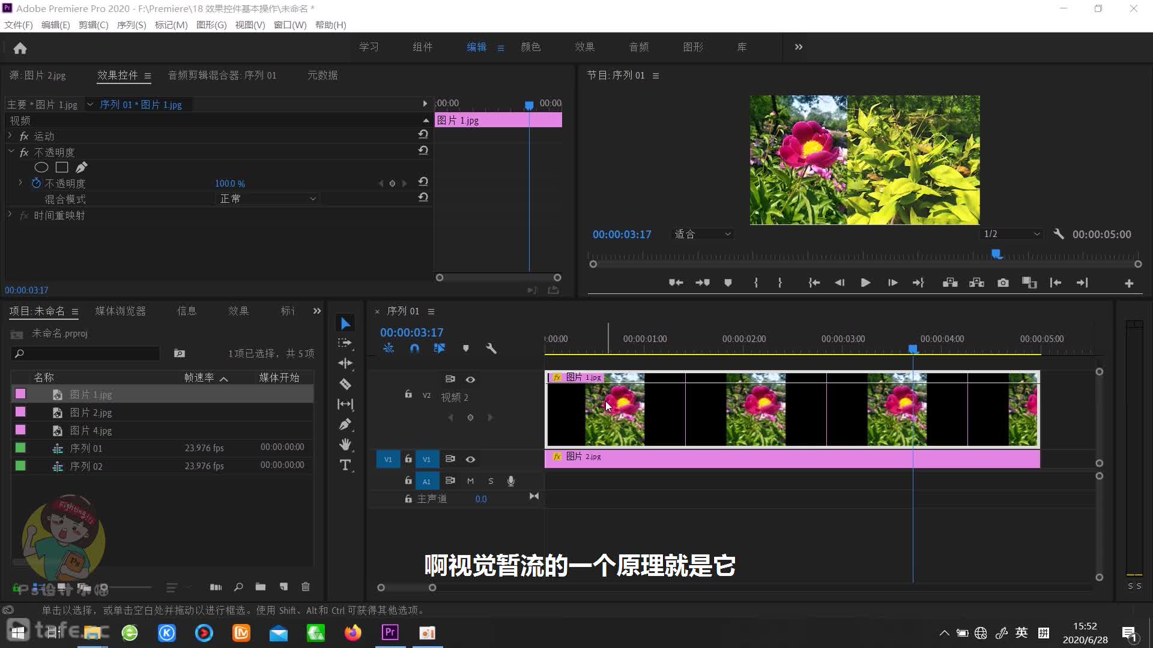
Task: Open the File menu
Action: (x=19, y=25)
